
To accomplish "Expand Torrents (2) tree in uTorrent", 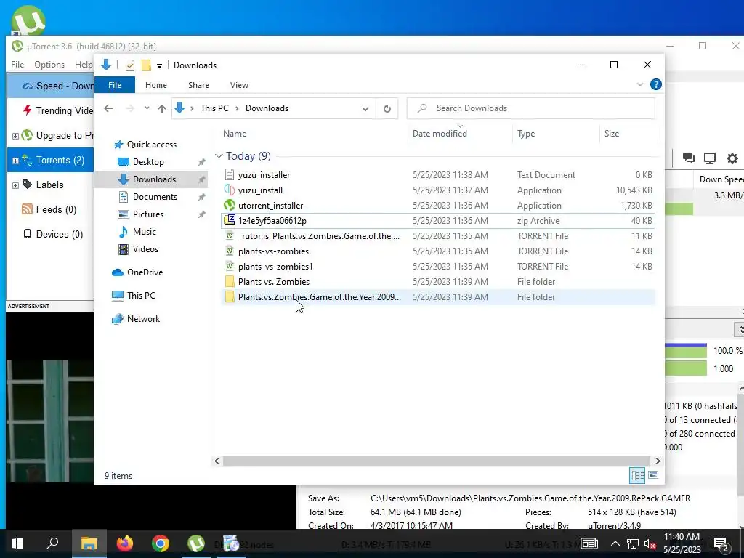I will coord(15,161).
